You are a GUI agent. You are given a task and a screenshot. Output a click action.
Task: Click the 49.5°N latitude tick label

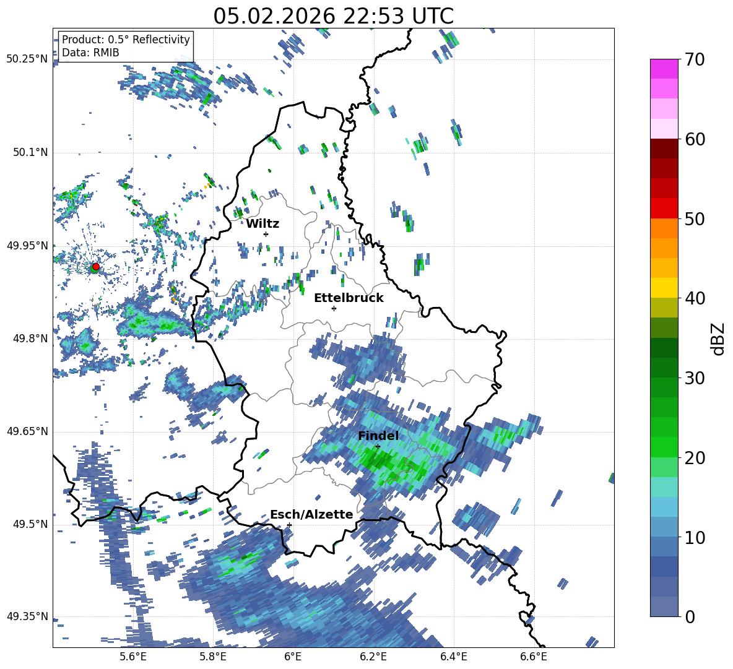pyautogui.click(x=30, y=524)
